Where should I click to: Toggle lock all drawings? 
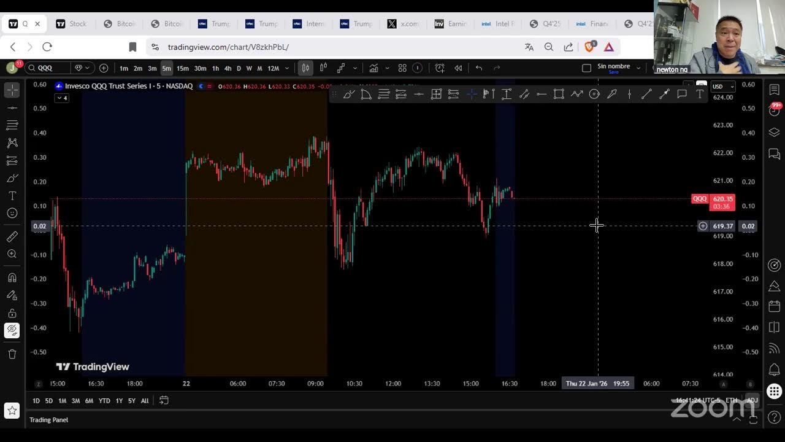pyautogui.click(x=12, y=313)
